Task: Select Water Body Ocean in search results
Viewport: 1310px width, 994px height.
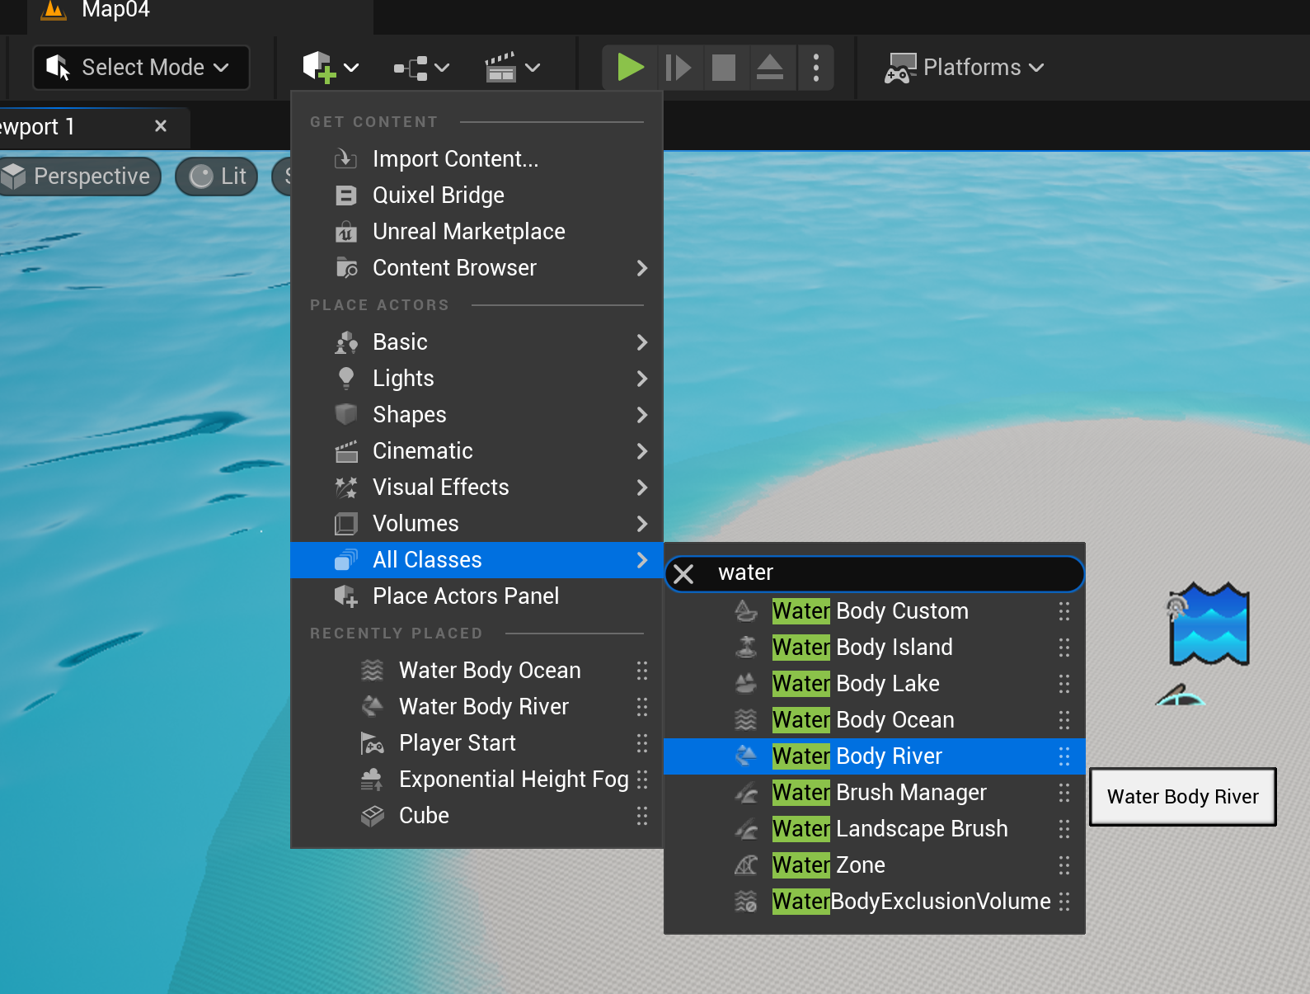Action: [874, 719]
